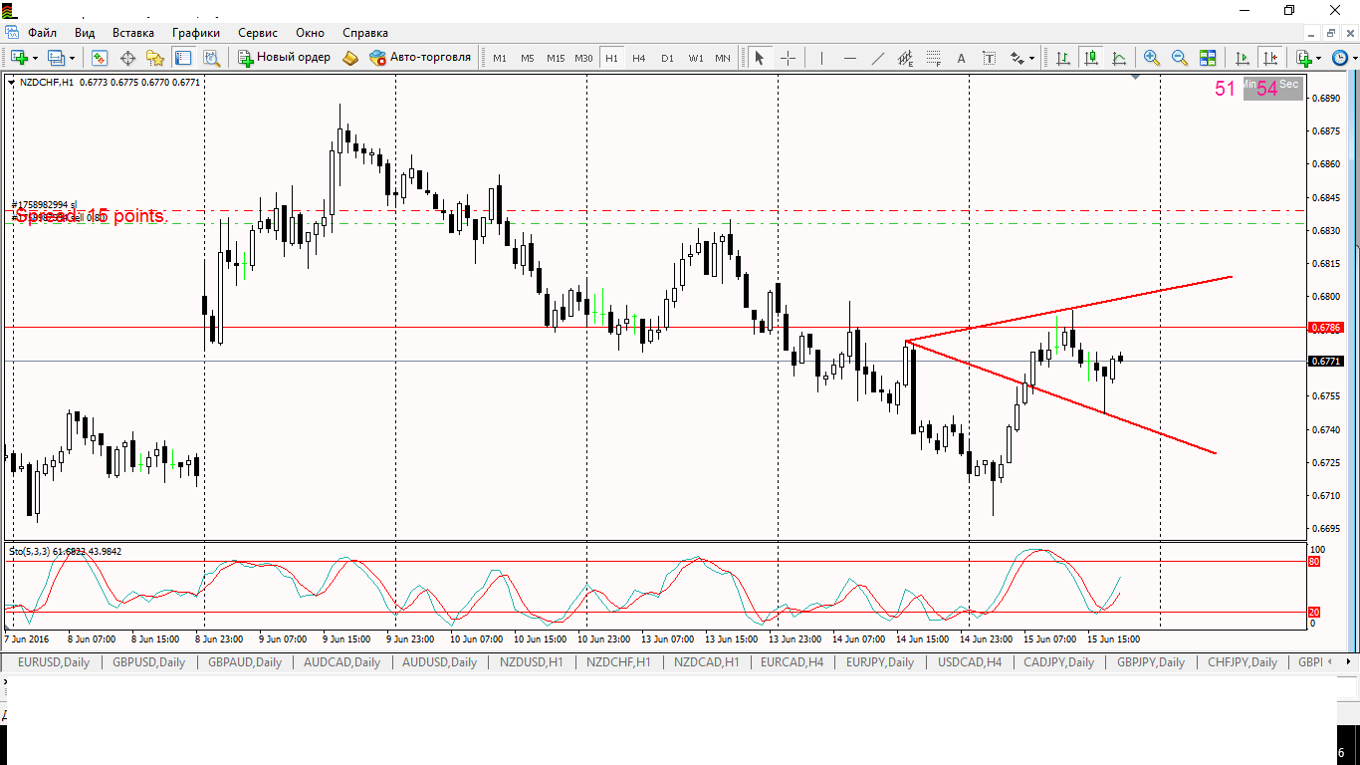Image resolution: width=1360 pixels, height=765 pixels.
Task: Click the periods clock icon
Action: click(x=1340, y=58)
